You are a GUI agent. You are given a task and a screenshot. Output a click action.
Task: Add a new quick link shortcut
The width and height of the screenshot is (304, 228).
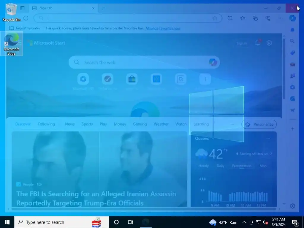coord(205,79)
